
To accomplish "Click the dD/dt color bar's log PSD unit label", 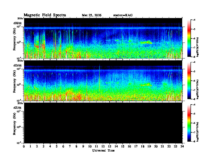I will (198, 89).
